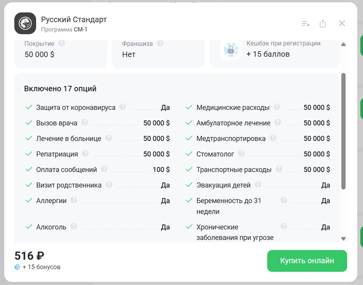This screenshot has height=285, width=363.
Task: Click the Эвакуация детей option label
Action: tap(223, 185)
